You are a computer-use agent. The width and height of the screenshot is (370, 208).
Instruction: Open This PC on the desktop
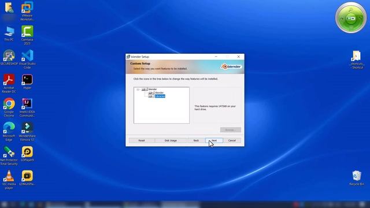[x=9, y=34]
